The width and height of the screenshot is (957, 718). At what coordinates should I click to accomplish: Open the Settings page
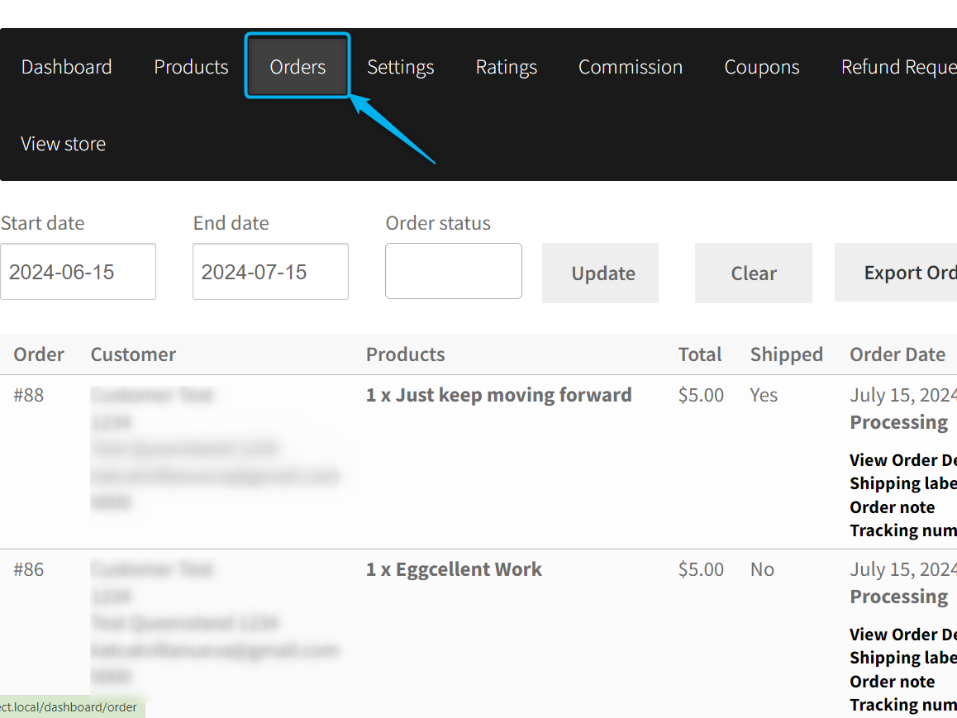(x=400, y=67)
